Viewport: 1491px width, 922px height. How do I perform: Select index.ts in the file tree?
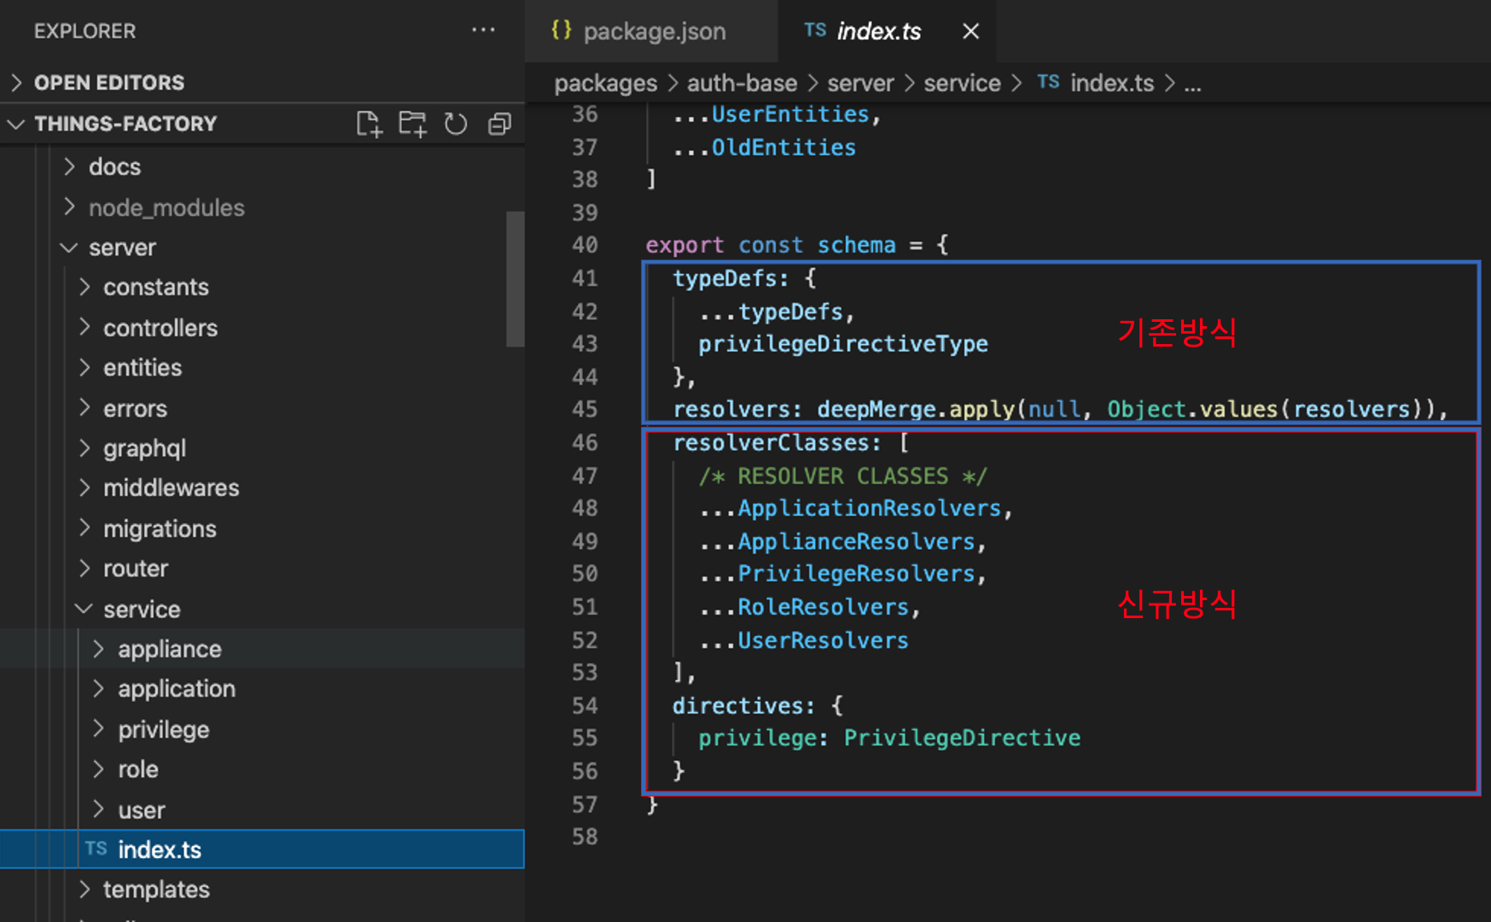tap(262, 849)
